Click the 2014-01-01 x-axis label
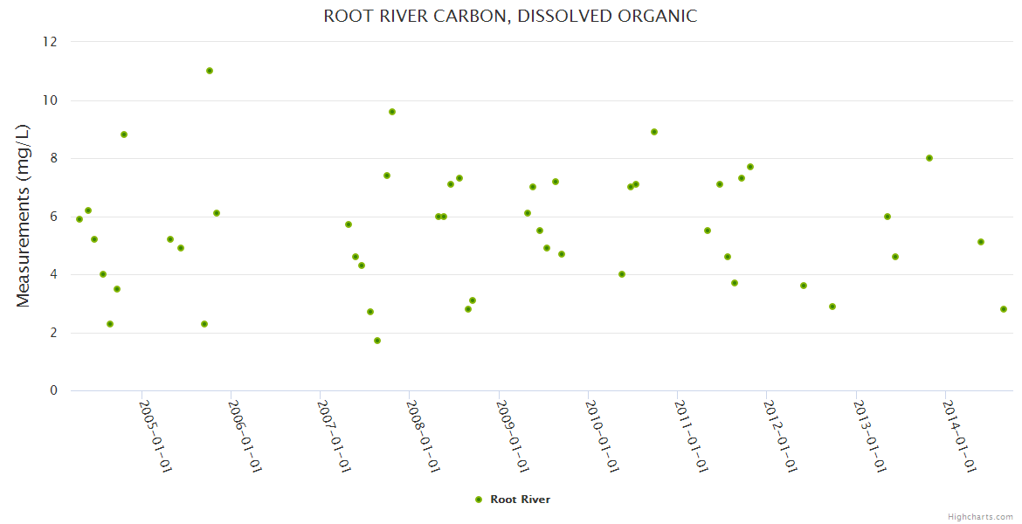The height and width of the screenshot is (524, 1022). click(959, 437)
